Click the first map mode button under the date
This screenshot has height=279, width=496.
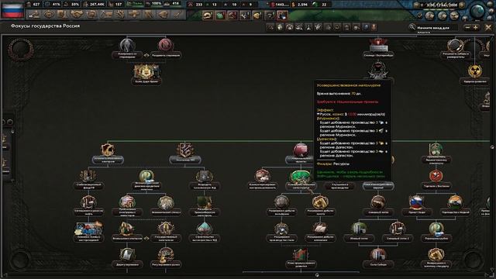430,15
